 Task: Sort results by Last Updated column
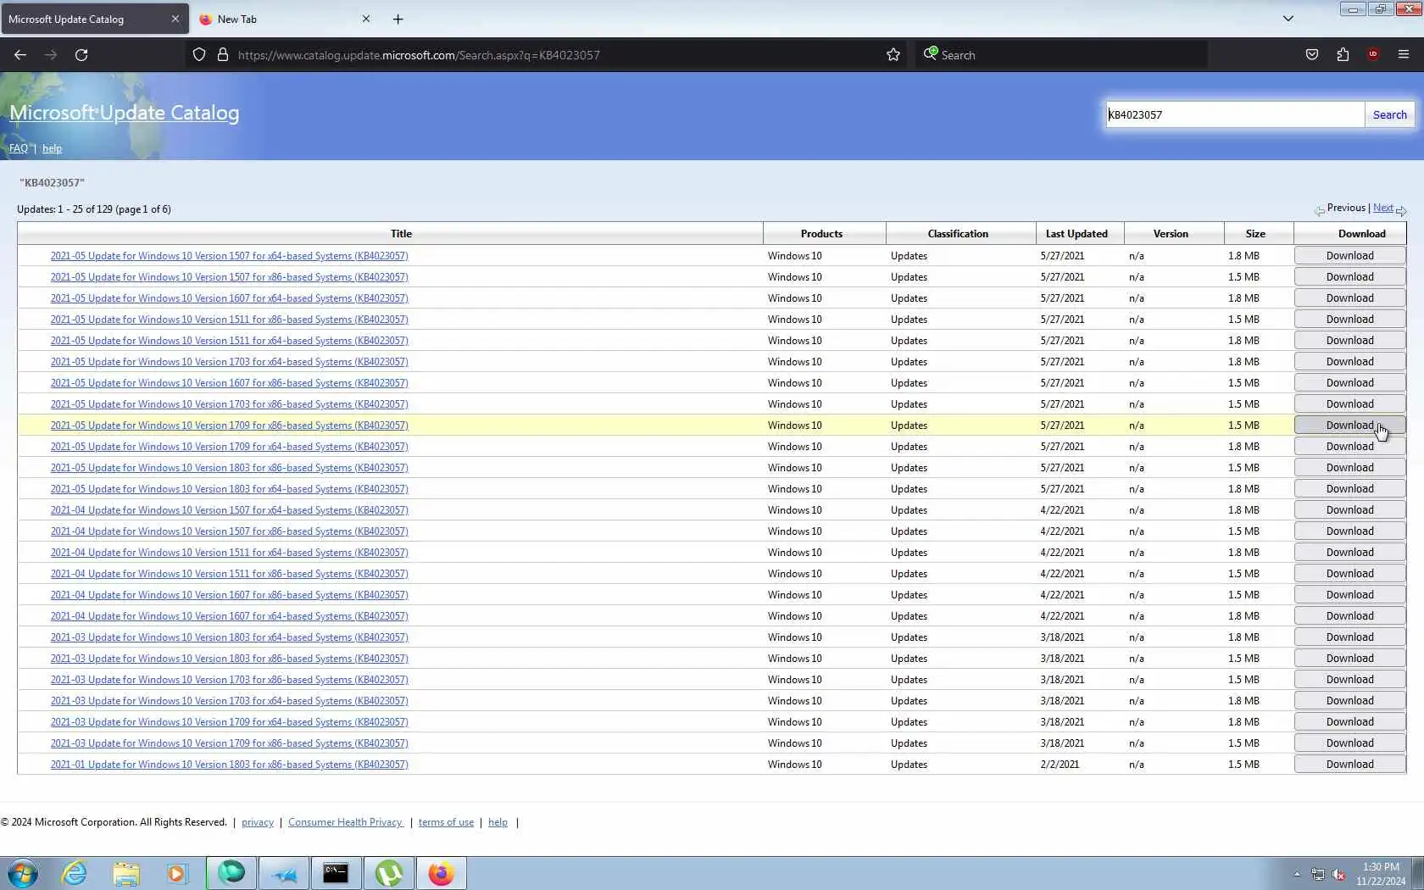1076,234
